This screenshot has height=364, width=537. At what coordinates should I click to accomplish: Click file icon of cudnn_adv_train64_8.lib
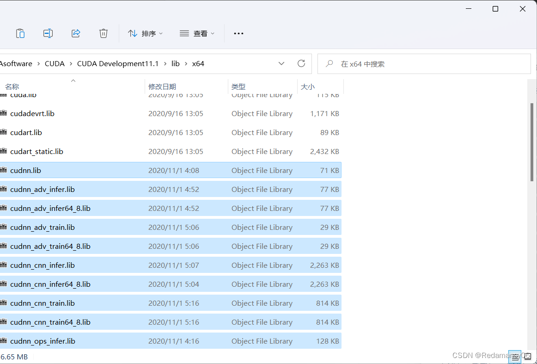click(x=3, y=246)
